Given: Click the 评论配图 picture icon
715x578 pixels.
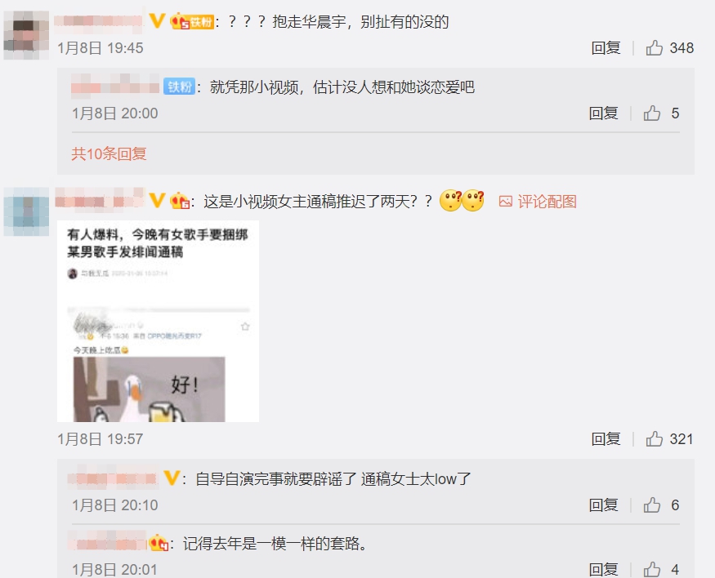Looking at the screenshot, I should click(505, 202).
